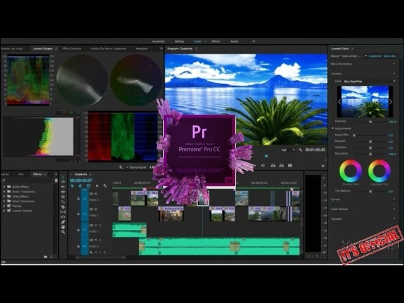Select the Razor tool

63,202
